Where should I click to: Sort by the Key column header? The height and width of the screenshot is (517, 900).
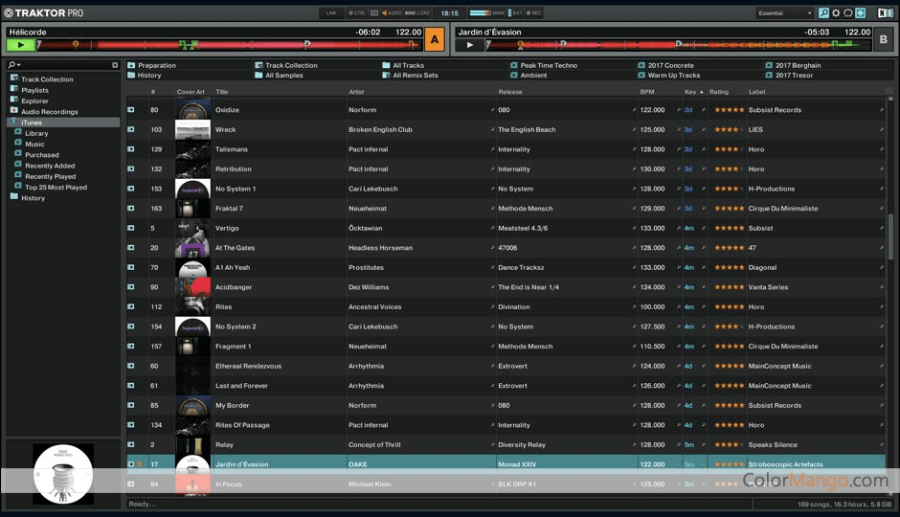[690, 92]
